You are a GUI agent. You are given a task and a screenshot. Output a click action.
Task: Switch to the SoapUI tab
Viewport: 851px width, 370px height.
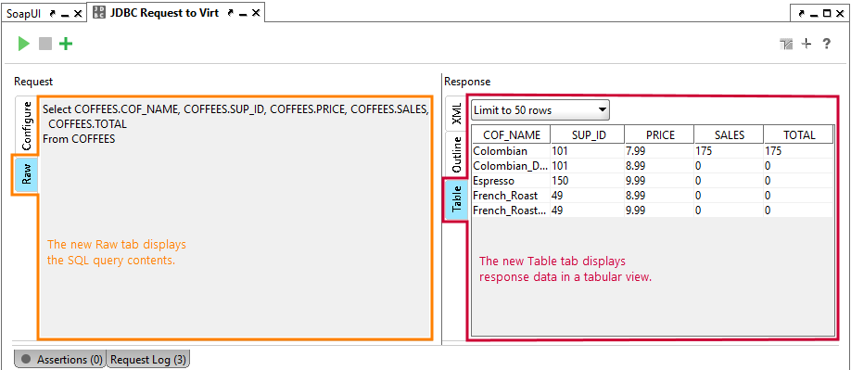point(24,14)
